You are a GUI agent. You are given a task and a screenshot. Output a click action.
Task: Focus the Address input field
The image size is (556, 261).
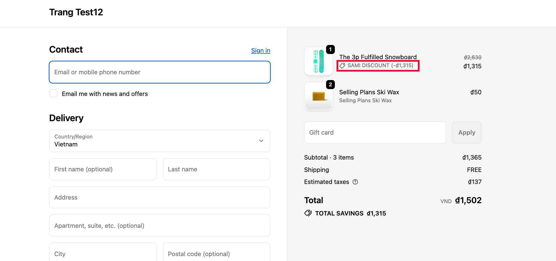[x=160, y=197]
